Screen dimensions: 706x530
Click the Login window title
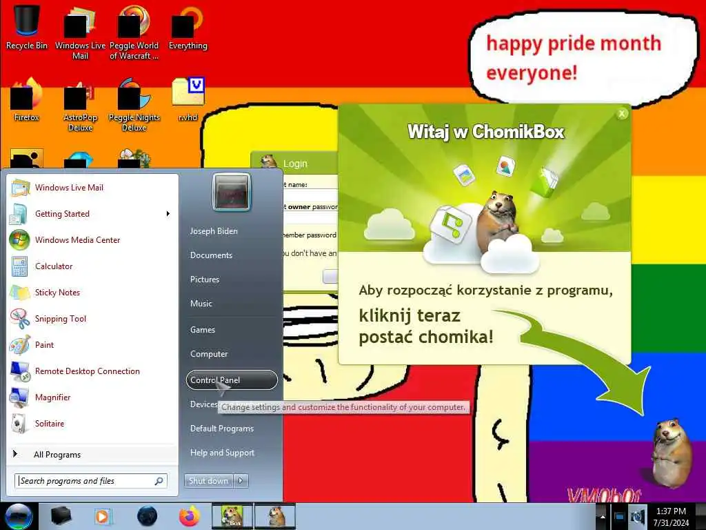click(295, 164)
